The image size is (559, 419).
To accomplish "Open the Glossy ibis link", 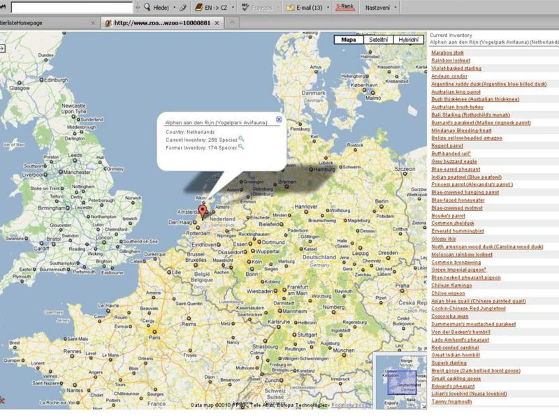I will pyautogui.click(x=444, y=239).
